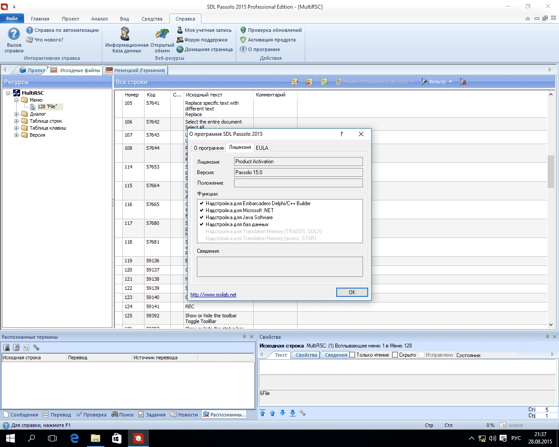Open Режим отображения ресурса dropdown
This screenshot has height=447, width=559.
375,82
